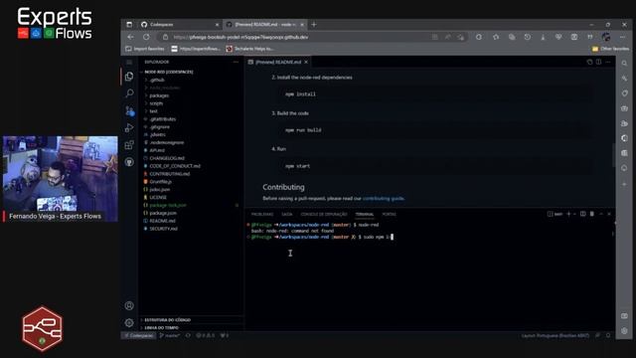
Task: Open the contributing guide link
Action: coord(383,199)
